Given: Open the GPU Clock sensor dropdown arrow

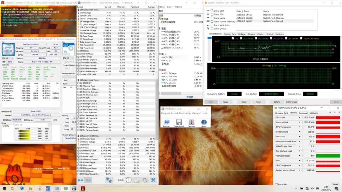Looking at the screenshot, I should click(300, 117).
